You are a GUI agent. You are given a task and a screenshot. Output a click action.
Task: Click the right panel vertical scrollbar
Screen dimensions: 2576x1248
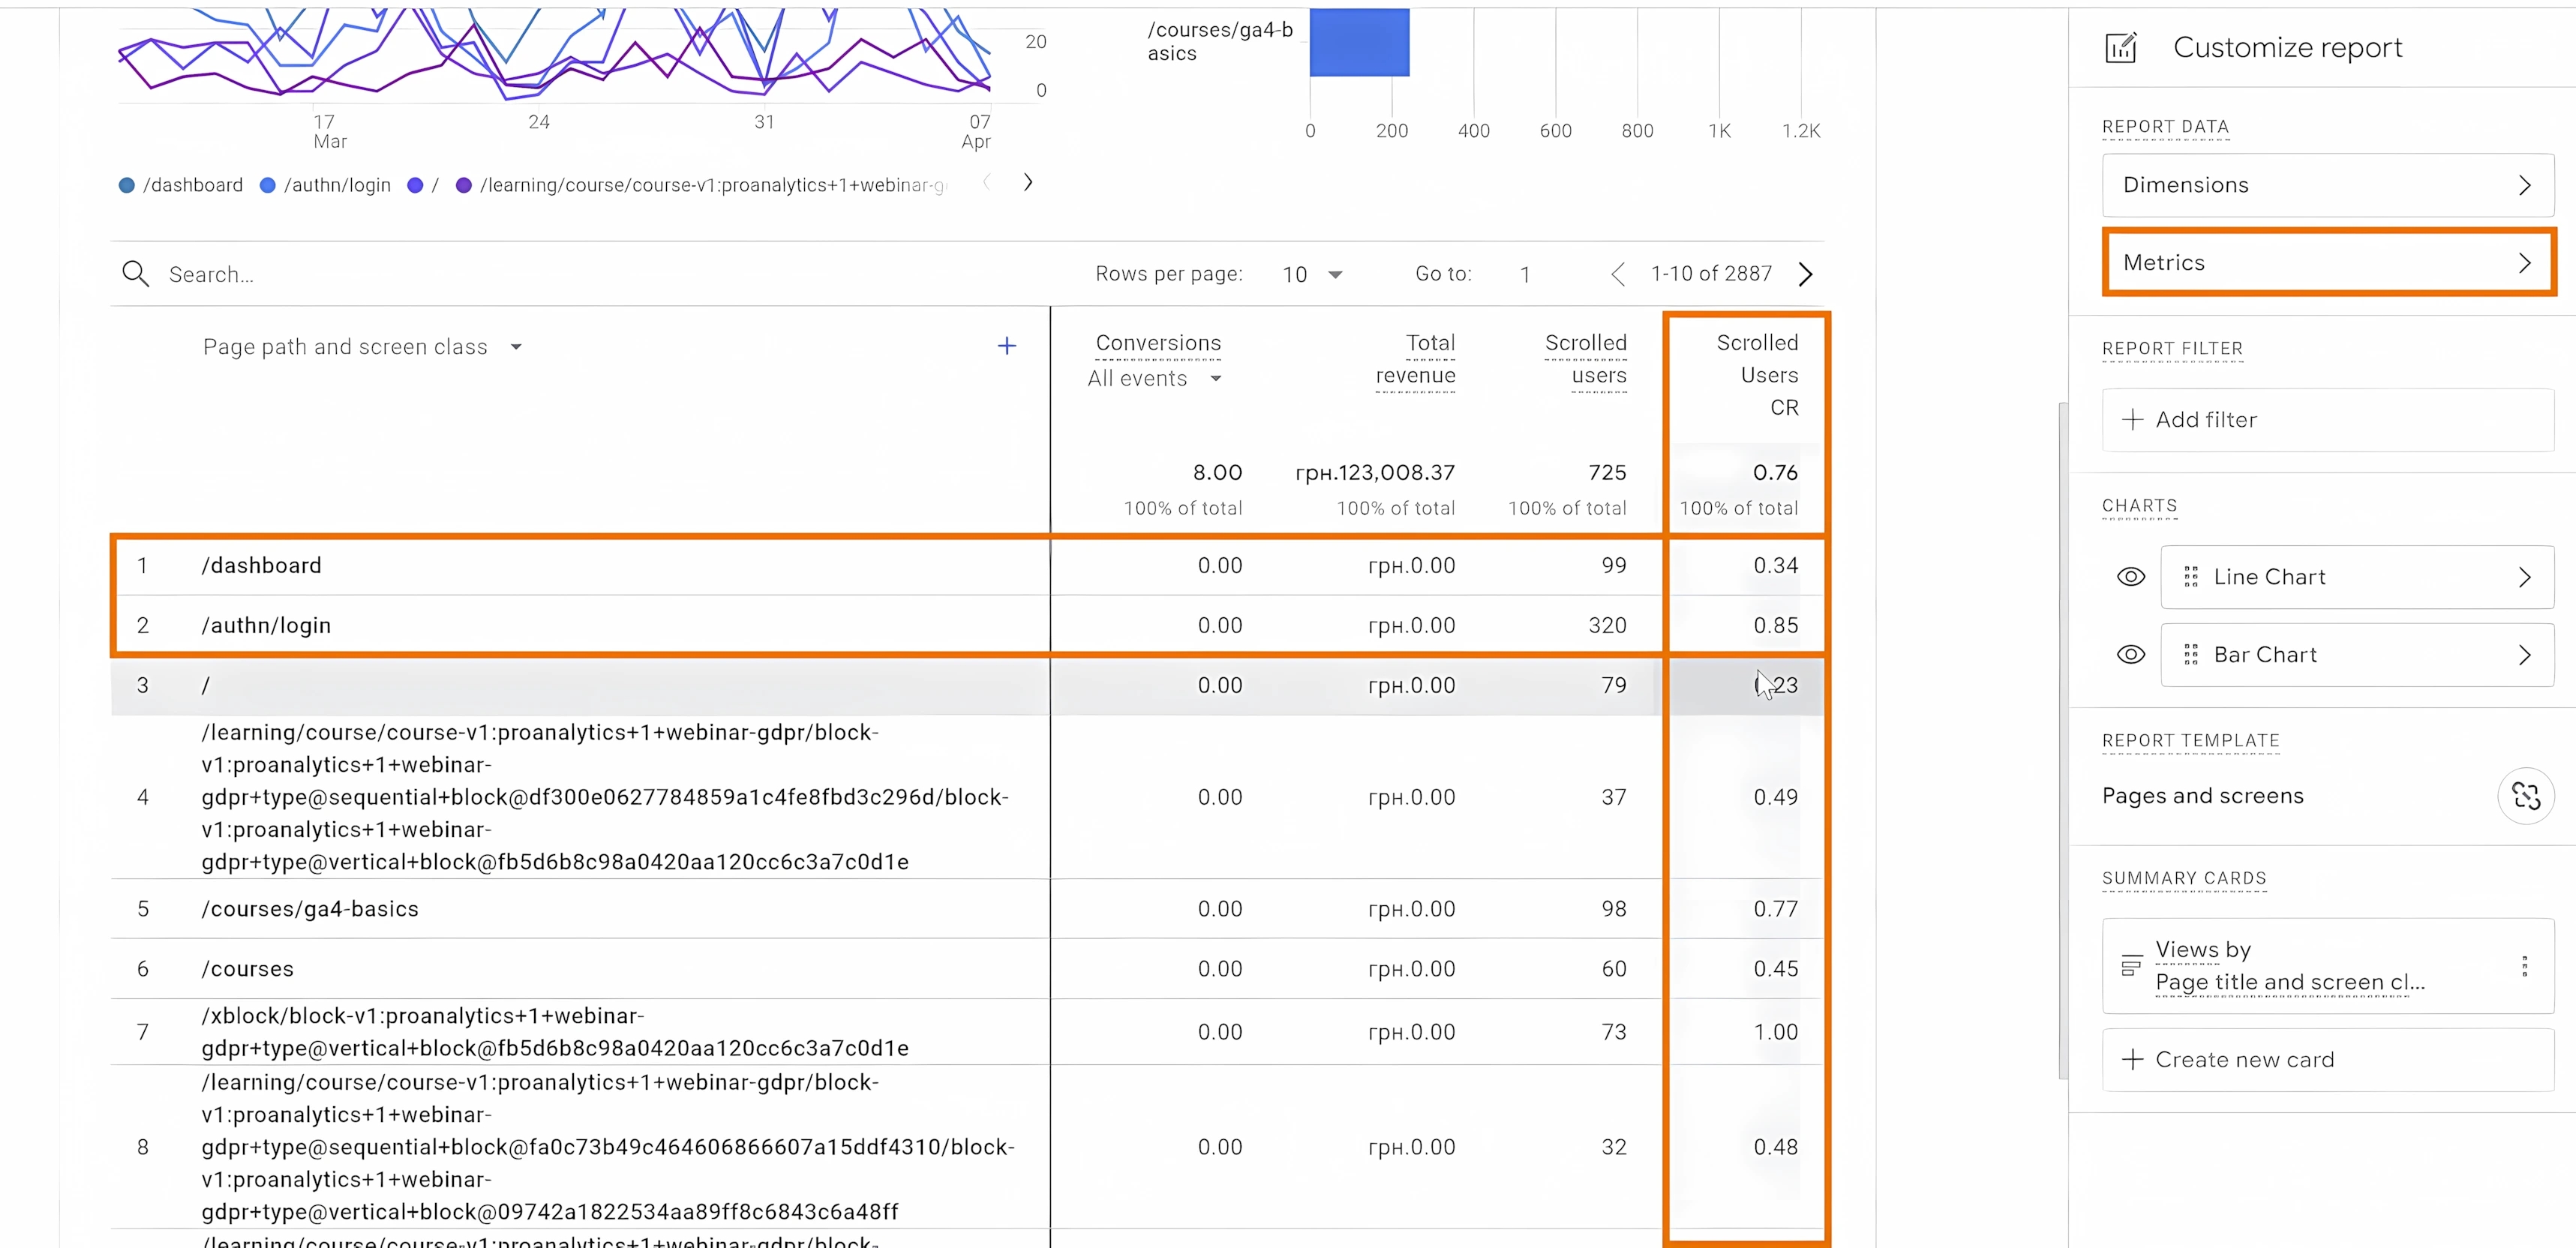2063,740
